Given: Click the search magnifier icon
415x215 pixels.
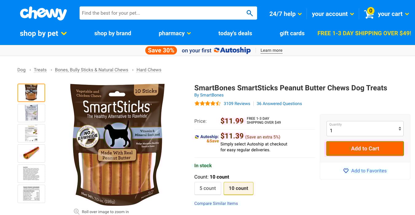Looking at the screenshot, I should pyautogui.click(x=249, y=13).
